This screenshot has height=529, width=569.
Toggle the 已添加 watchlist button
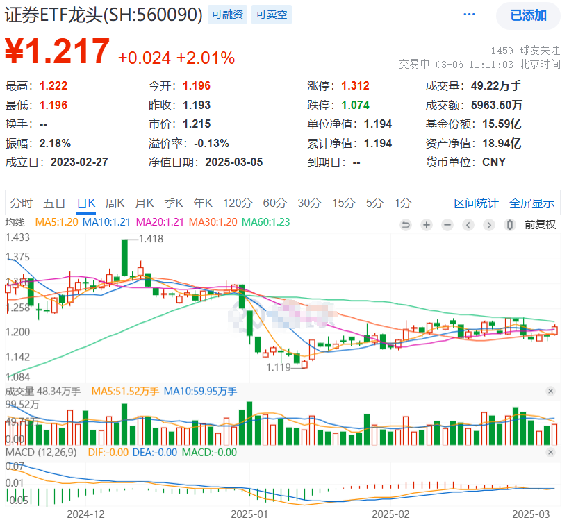tap(528, 15)
